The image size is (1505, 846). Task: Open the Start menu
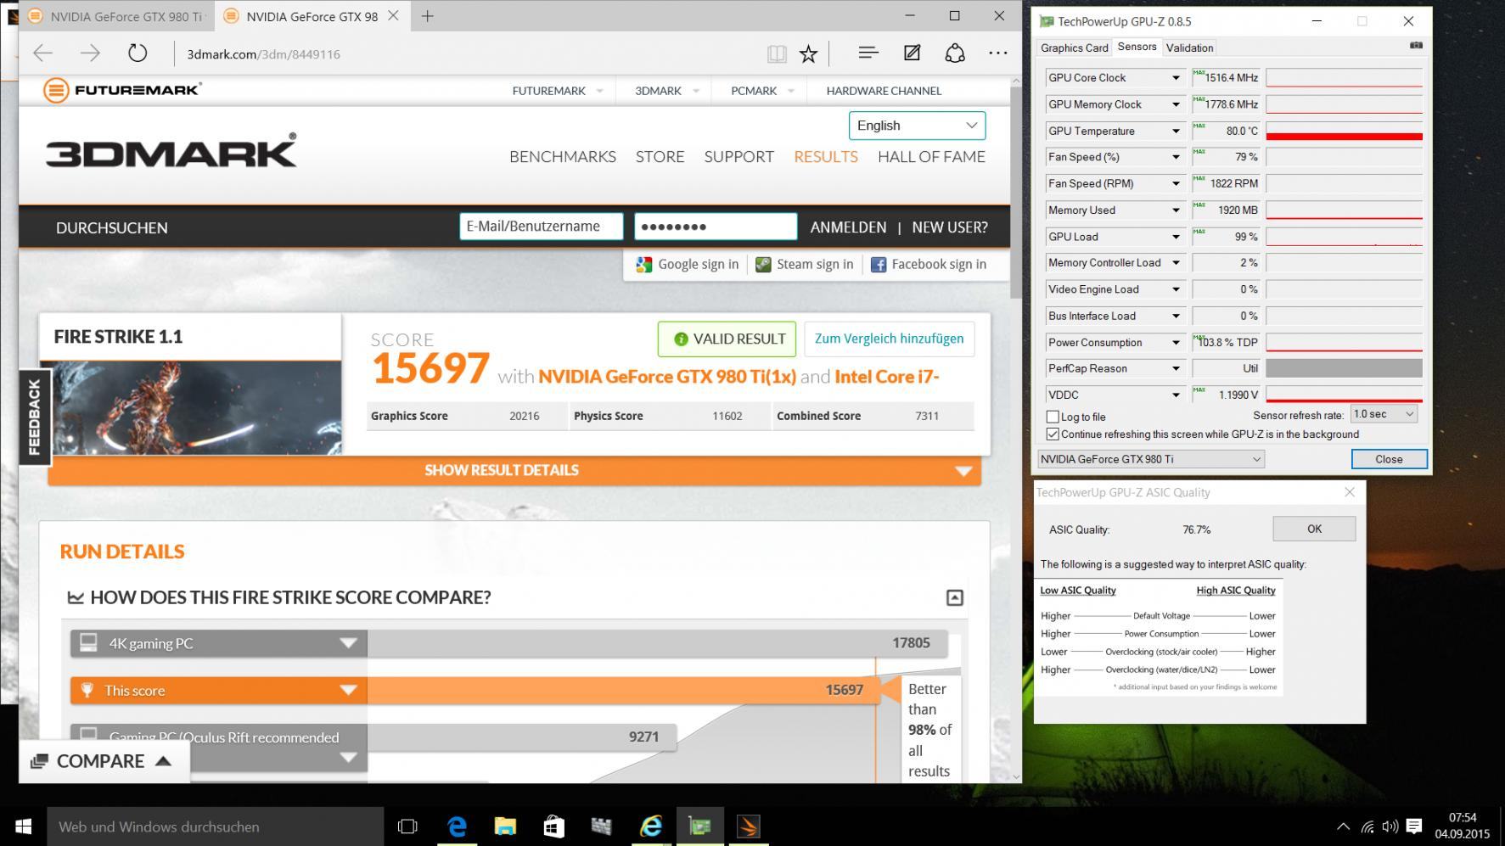coord(23,826)
